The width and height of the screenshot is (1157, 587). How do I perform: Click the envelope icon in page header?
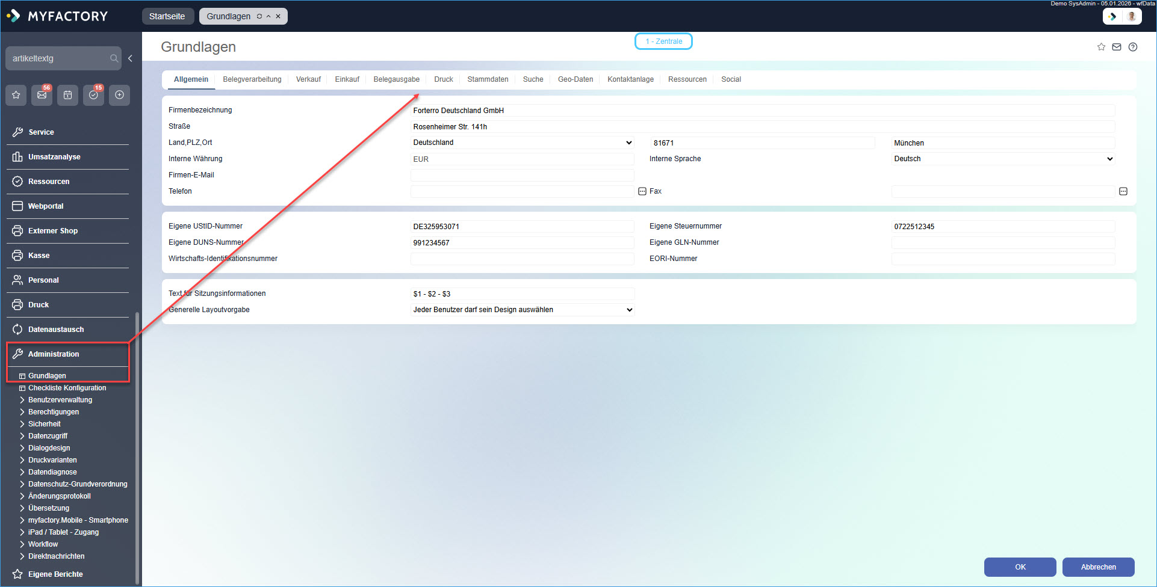pos(1117,47)
